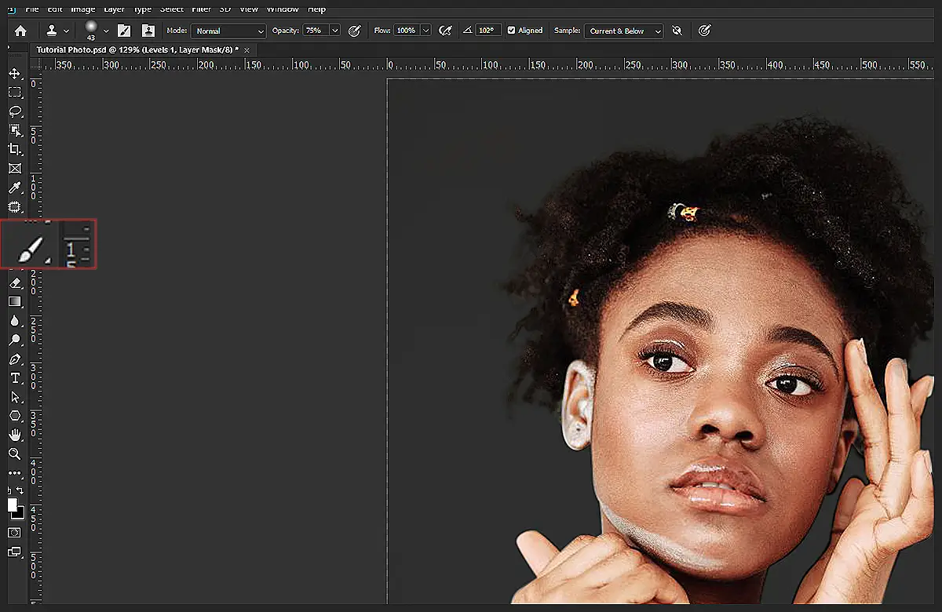The height and width of the screenshot is (612, 942).
Task: Open the Filter menu
Action: 202,9
